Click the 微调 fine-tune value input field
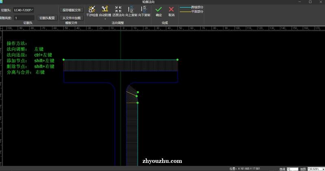The width and height of the screenshot is (325, 171). (292, 169)
